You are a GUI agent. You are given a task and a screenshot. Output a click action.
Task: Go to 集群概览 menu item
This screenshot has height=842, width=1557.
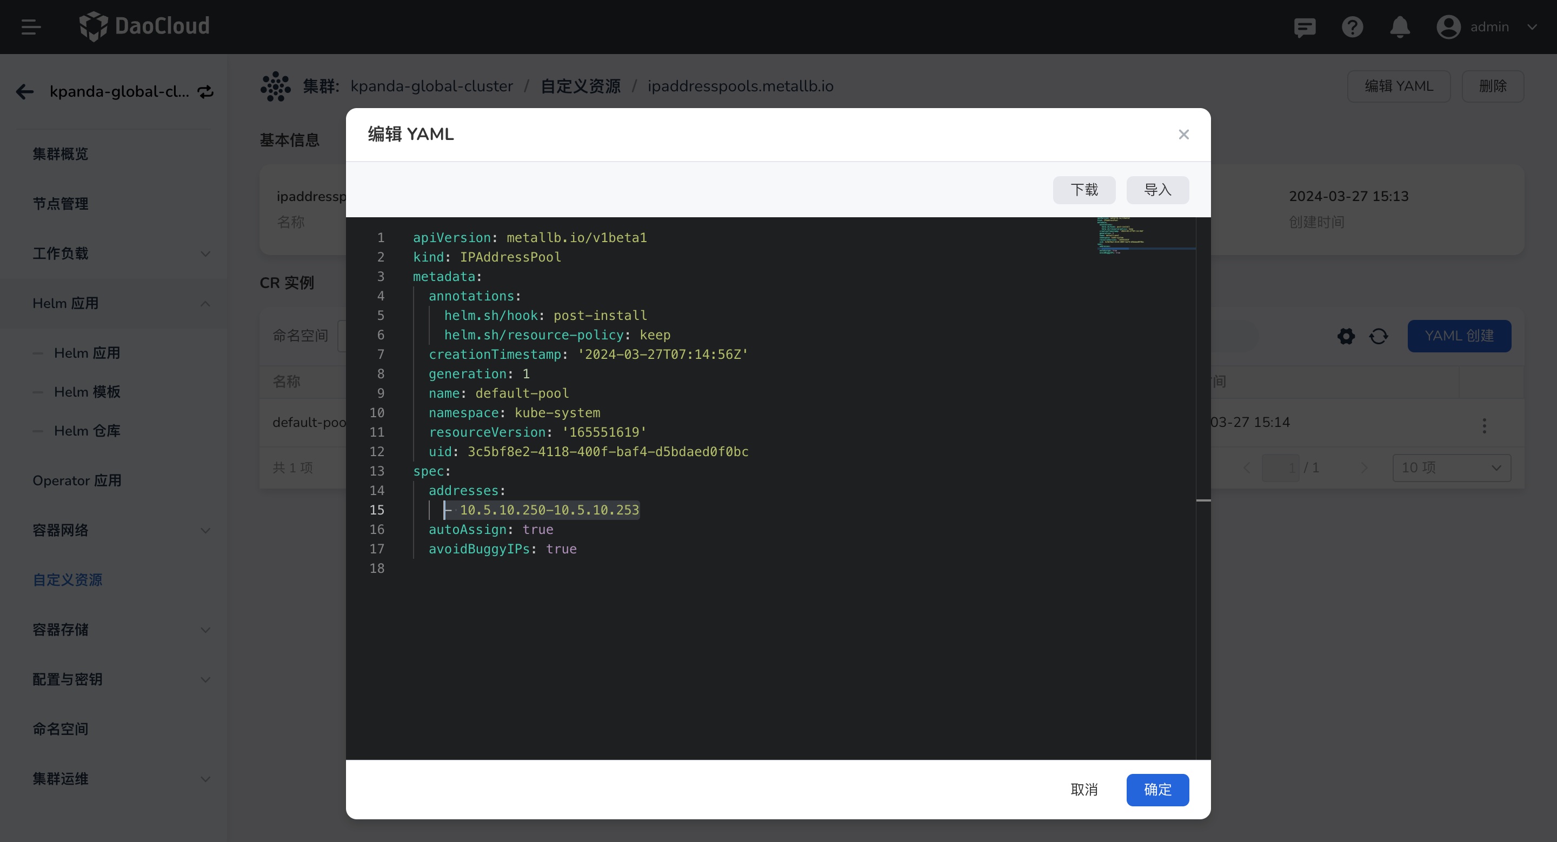(61, 154)
